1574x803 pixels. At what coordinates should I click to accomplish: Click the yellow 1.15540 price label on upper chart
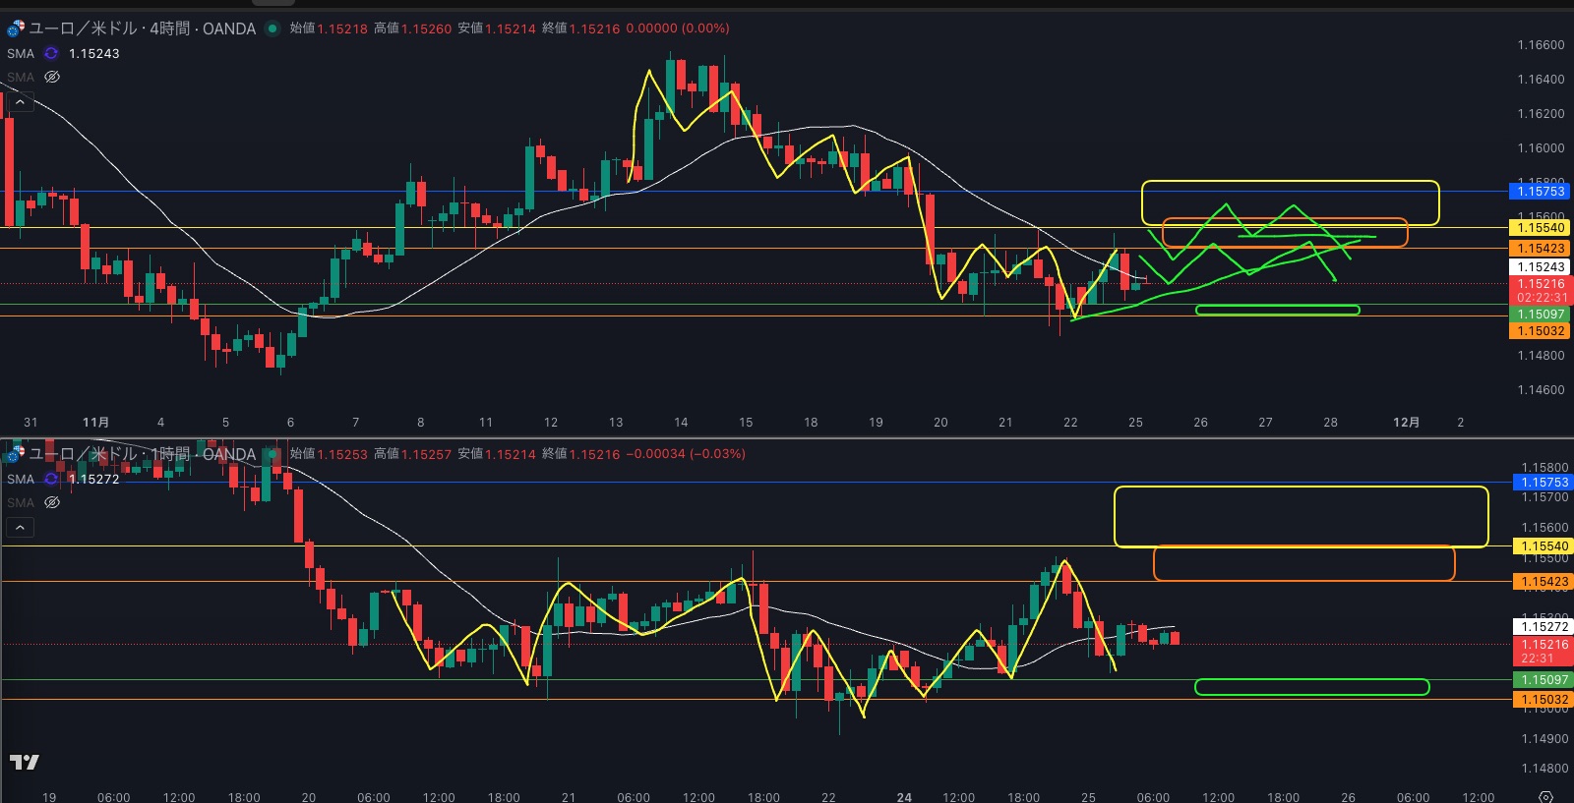pos(1540,227)
